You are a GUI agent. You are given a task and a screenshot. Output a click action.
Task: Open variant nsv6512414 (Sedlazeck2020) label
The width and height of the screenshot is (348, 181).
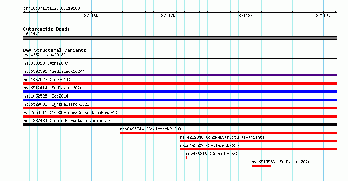pos(54,88)
